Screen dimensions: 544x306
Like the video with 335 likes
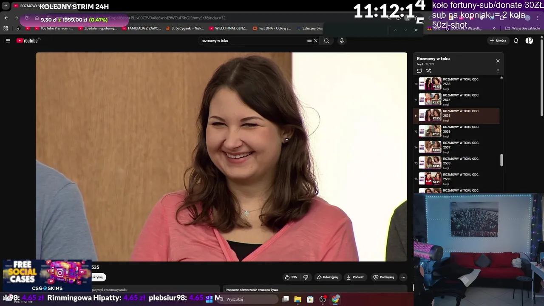click(291, 277)
